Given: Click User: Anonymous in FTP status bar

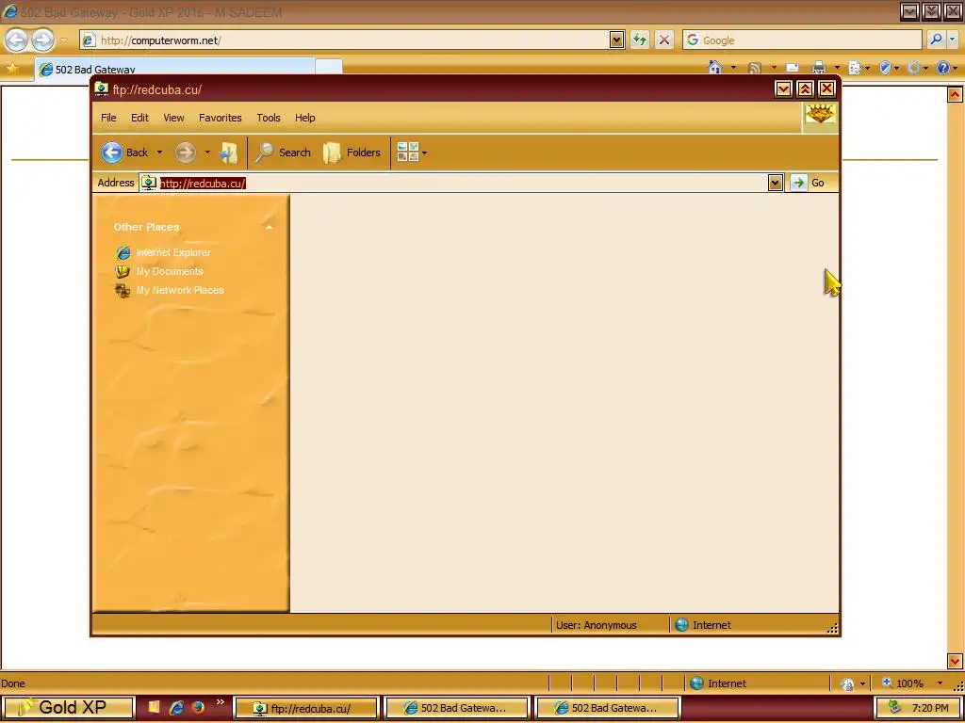Looking at the screenshot, I should pyautogui.click(x=596, y=625).
